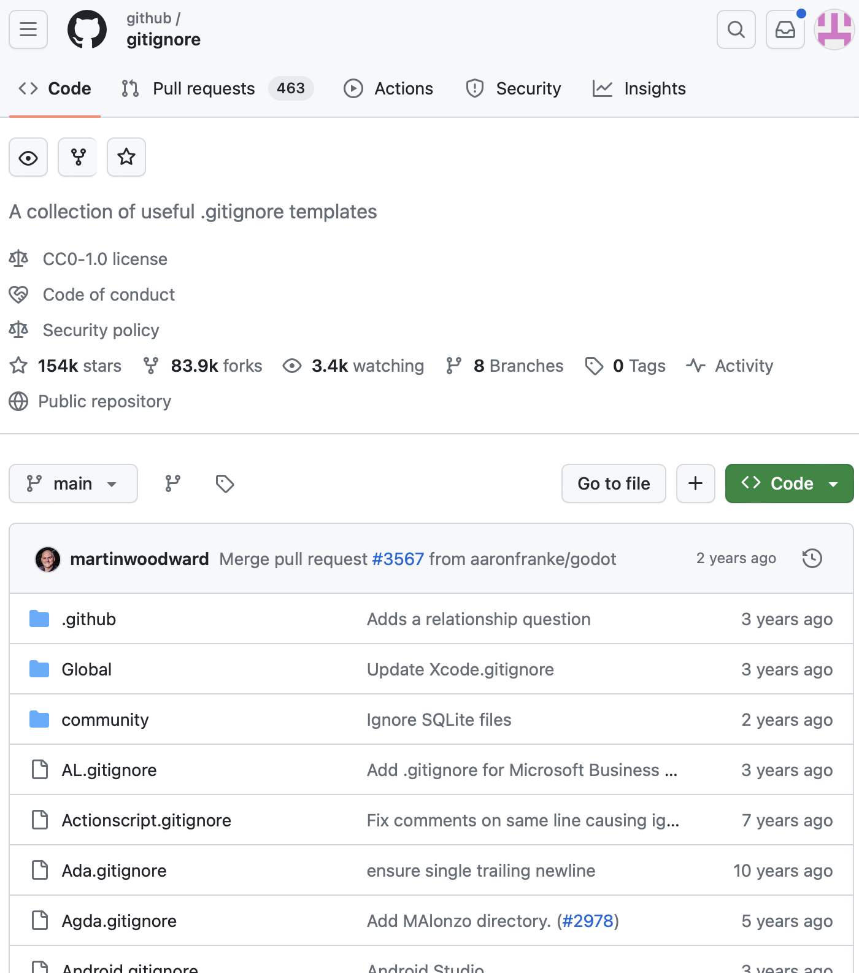Open the latest commit '2 years ago' timestamp
This screenshot has width=859, height=973.
point(736,558)
